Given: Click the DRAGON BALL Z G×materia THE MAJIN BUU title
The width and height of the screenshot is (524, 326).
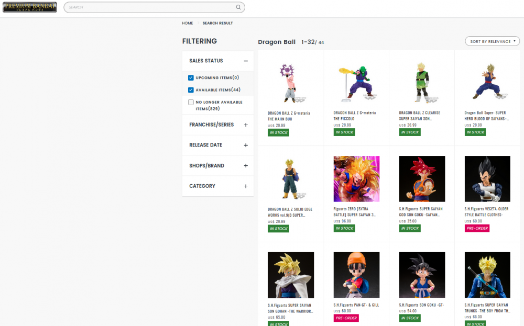Looking at the screenshot, I should click(289, 116).
